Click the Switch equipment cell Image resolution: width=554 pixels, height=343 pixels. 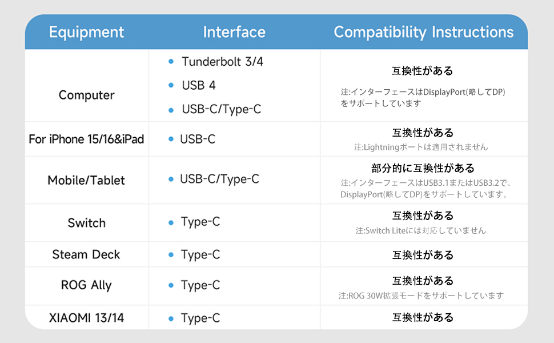click(x=86, y=223)
